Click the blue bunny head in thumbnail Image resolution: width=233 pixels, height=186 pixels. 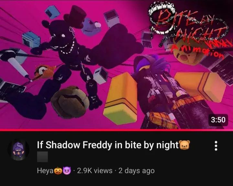91,27
